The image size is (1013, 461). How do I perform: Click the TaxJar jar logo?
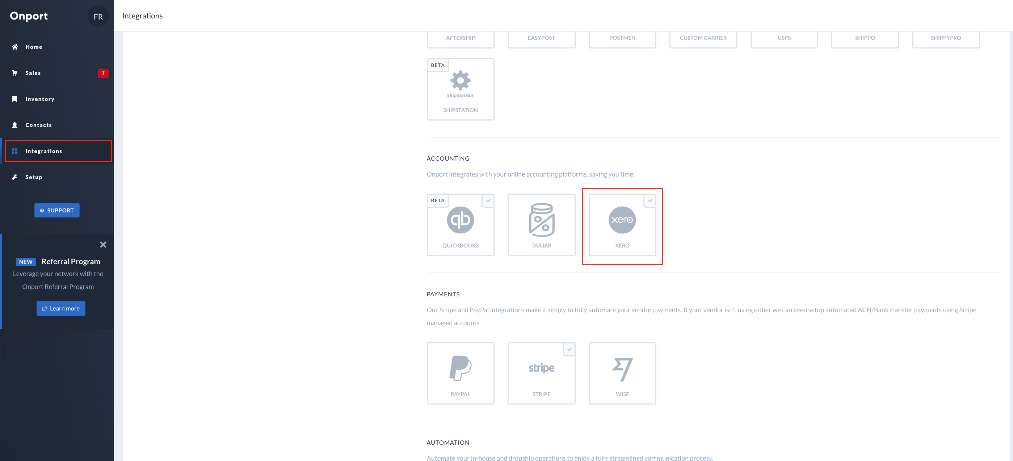tap(541, 220)
